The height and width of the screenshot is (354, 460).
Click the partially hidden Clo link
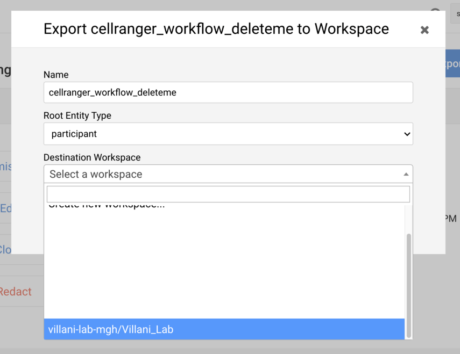tap(5, 250)
